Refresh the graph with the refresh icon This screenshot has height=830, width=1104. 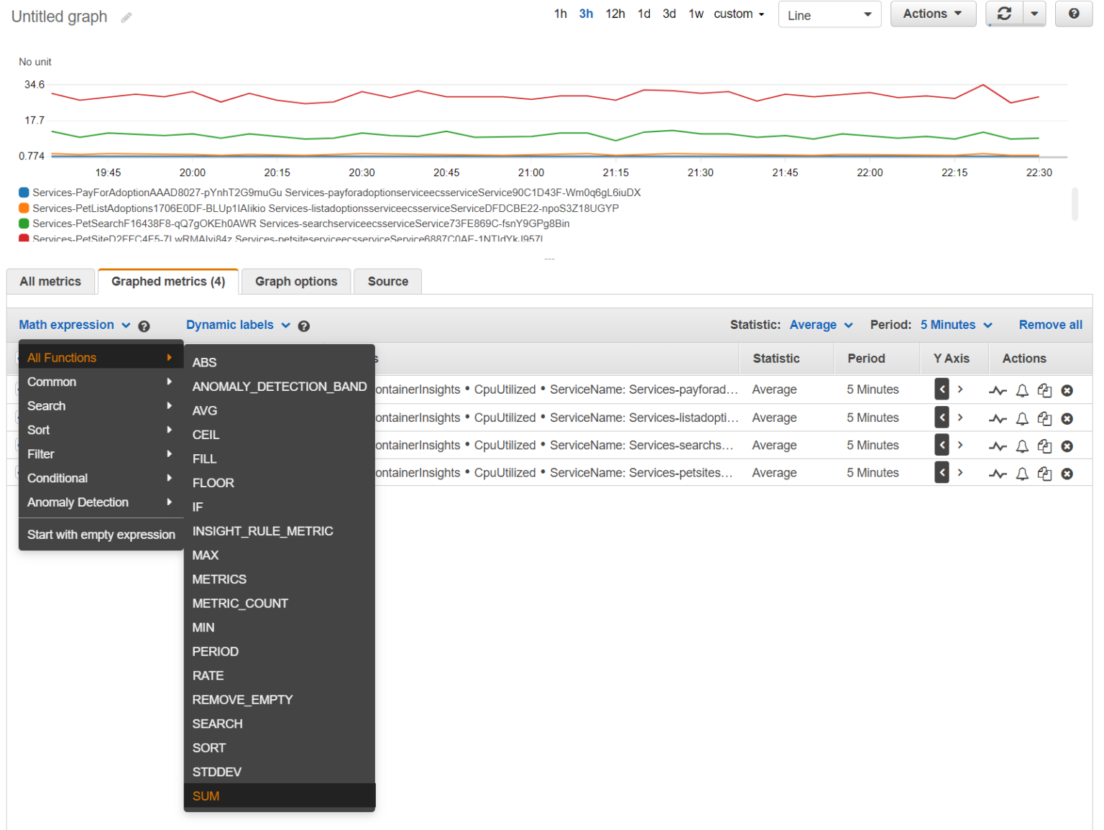tap(1004, 14)
